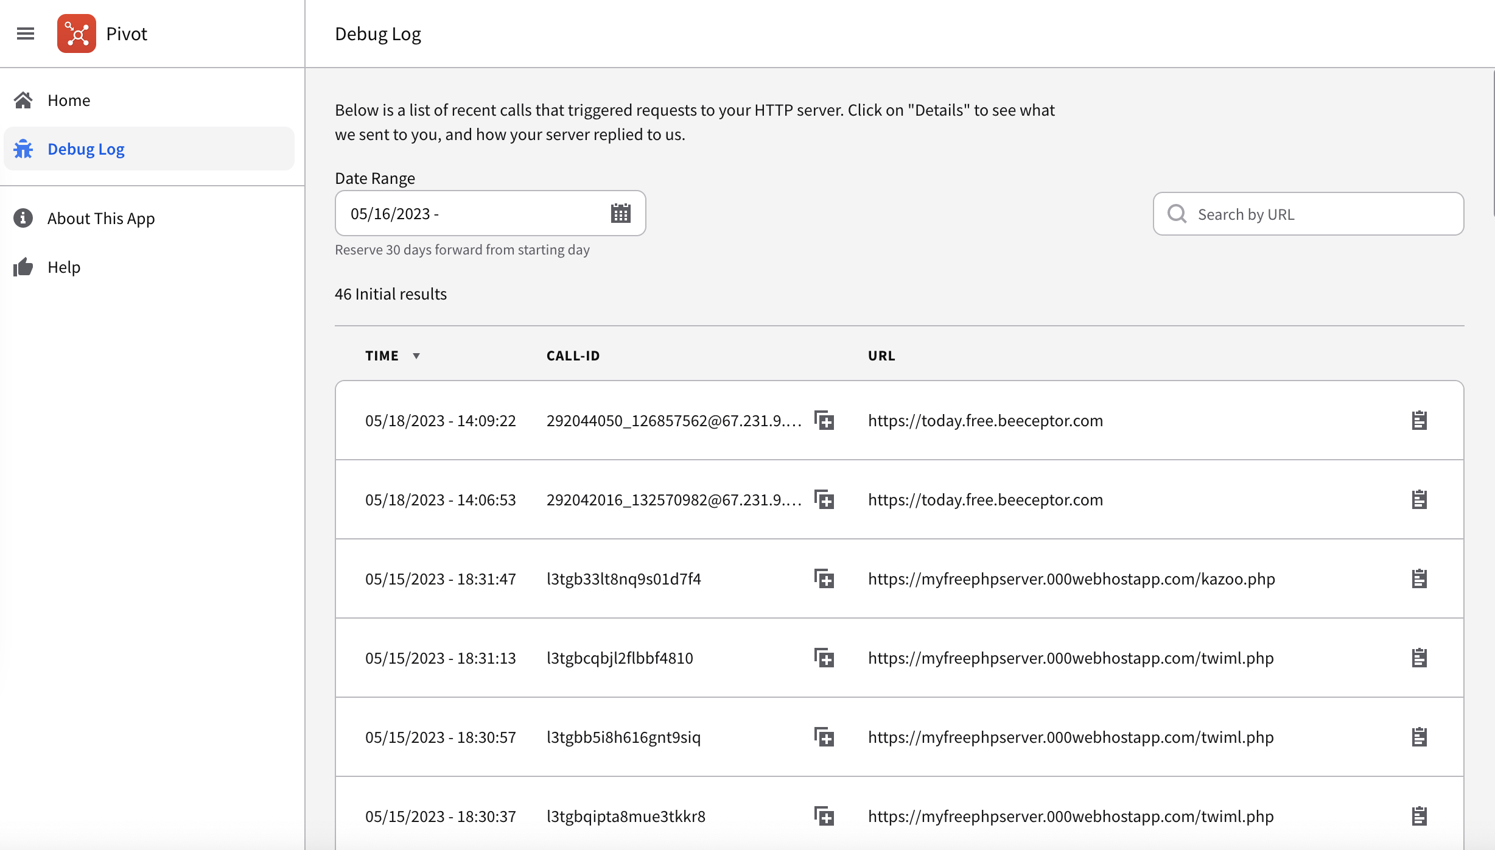Toggle the hamburger navigation menu
The height and width of the screenshot is (850, 1495).
tap(26, 33)
